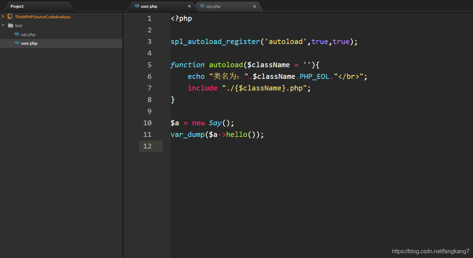Place cursor on spl_autoload_register function call
The image size is (473, 258).
tap(215, 42)
